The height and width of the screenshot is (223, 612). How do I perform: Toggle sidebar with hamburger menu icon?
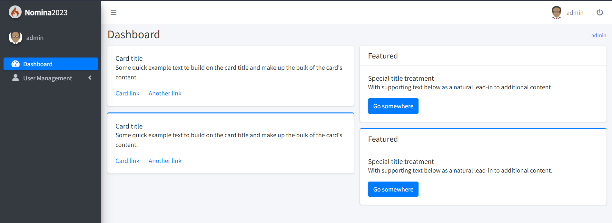(x=114, y=13)
